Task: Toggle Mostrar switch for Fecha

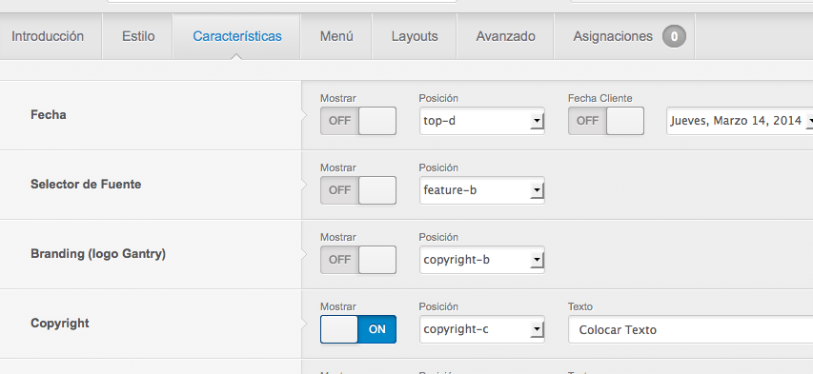Action: (x=358, y=121)
